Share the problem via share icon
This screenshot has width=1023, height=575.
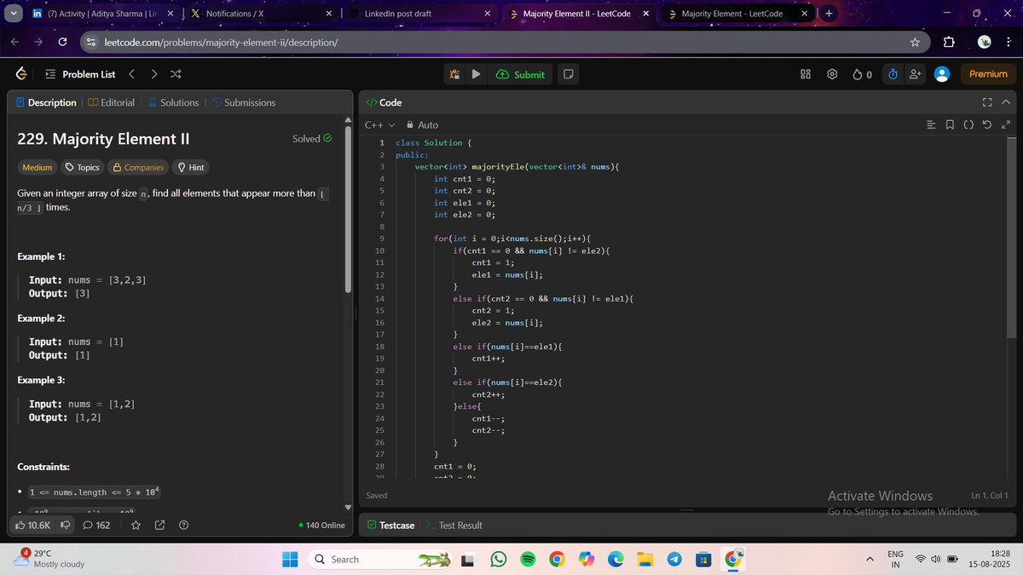[159, 526]
